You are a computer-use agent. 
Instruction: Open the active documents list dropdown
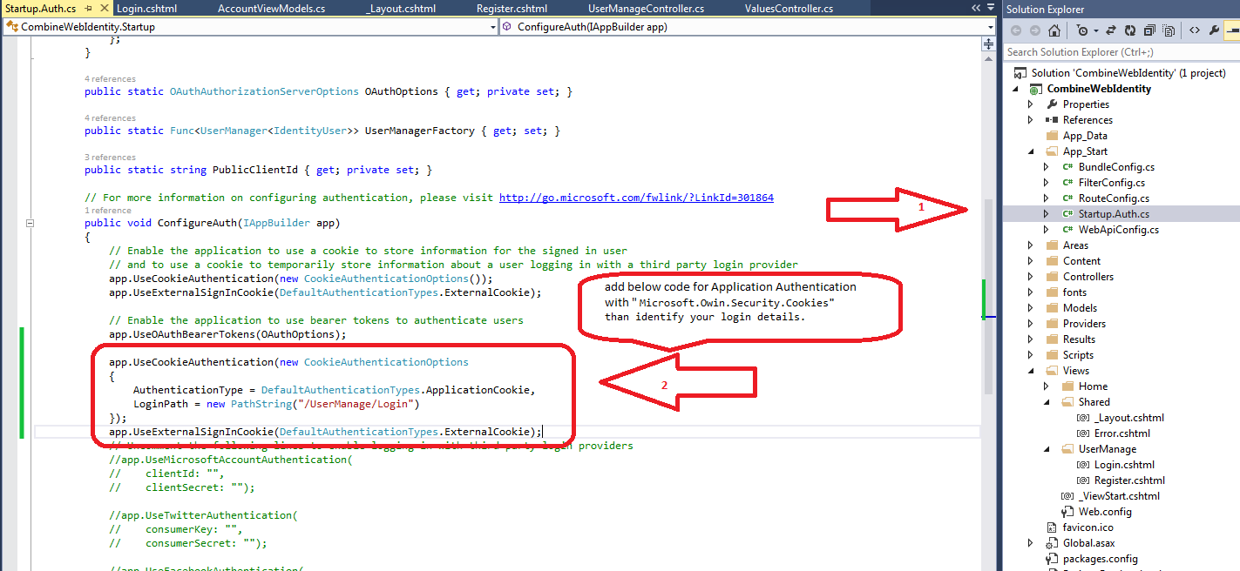(x=990, y=9)
